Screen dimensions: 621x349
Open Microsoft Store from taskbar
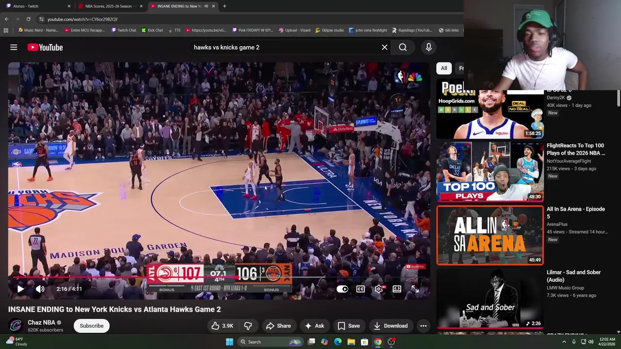364,342
